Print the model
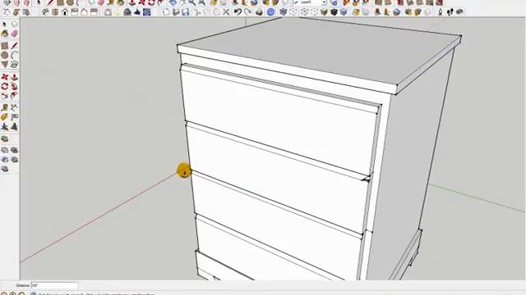This screenshot has width=526, height=295. click(x=259, y=12)
